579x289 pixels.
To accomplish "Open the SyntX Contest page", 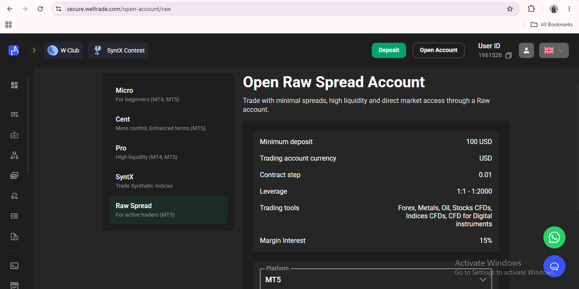I will click(x=118, y=50).
